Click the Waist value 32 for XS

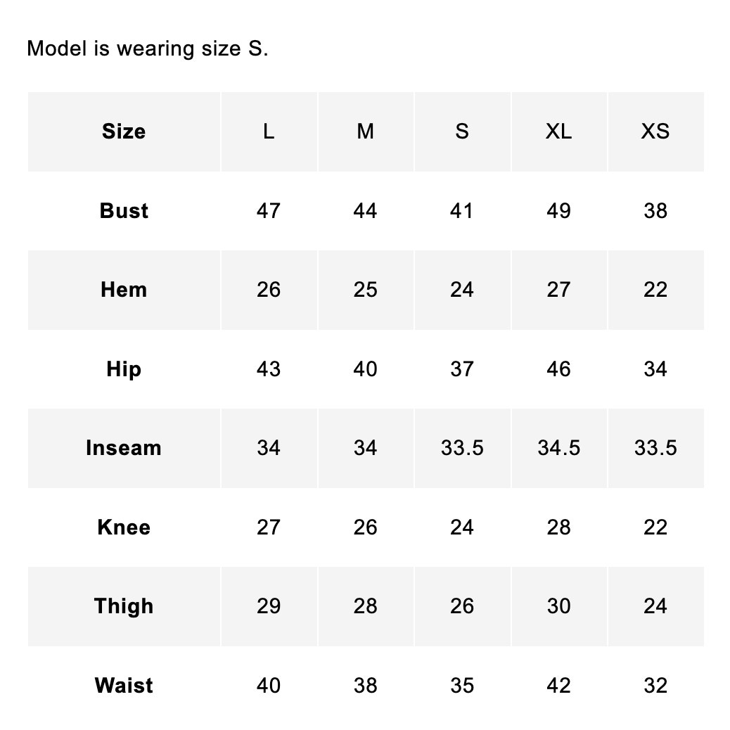tap(655, 686)
